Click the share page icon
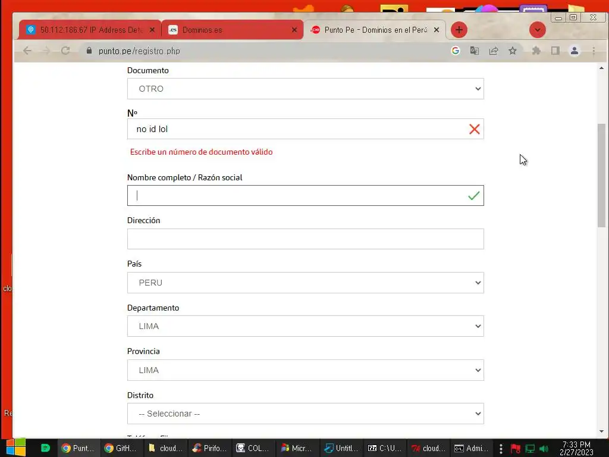 pos(493,51)
